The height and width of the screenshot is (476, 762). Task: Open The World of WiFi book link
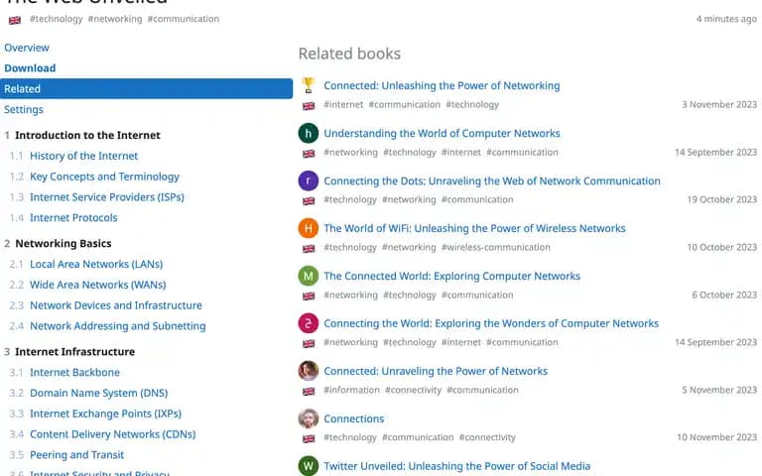tap(474, 228)
